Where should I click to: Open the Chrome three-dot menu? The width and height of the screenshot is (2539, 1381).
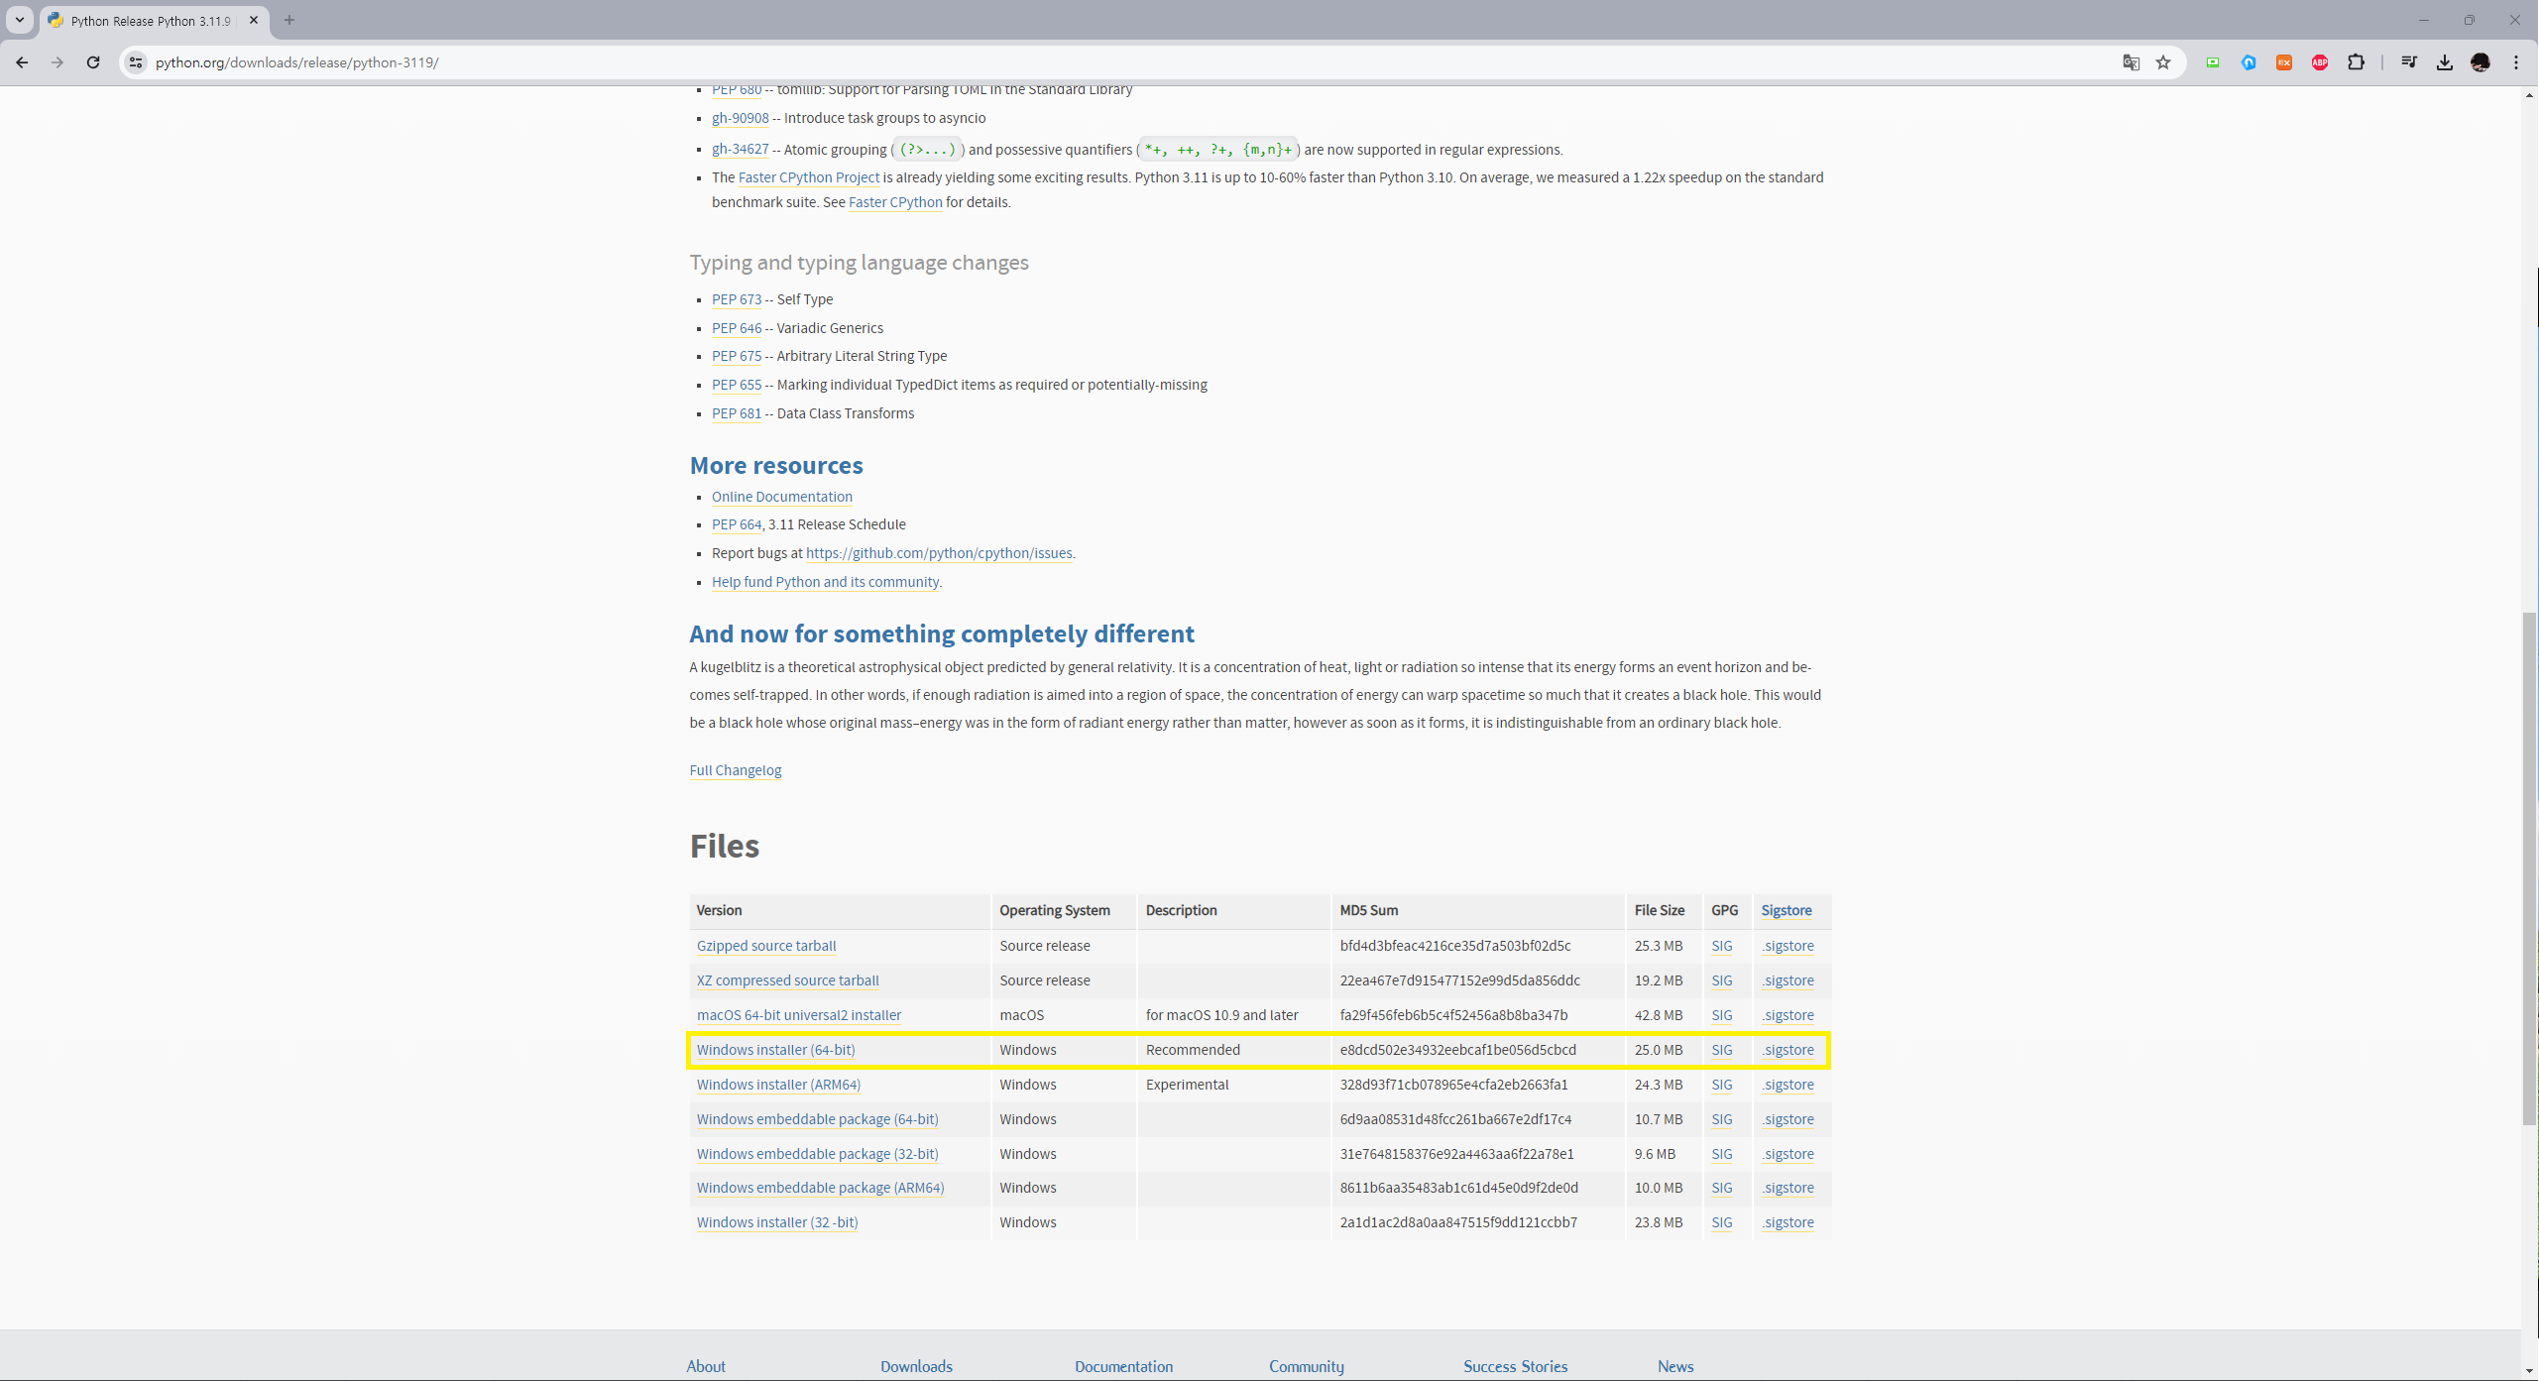2516,62
